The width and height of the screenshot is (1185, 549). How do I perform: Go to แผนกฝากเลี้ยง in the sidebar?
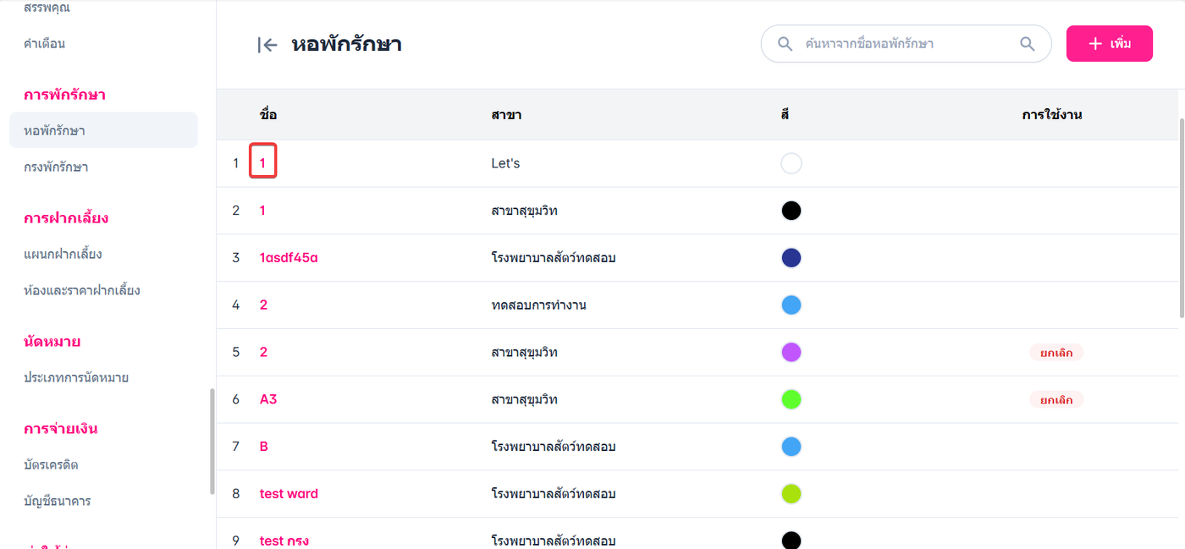63,254
